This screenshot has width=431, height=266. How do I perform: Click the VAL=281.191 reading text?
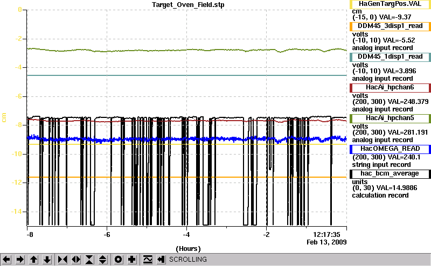[408, 132]
